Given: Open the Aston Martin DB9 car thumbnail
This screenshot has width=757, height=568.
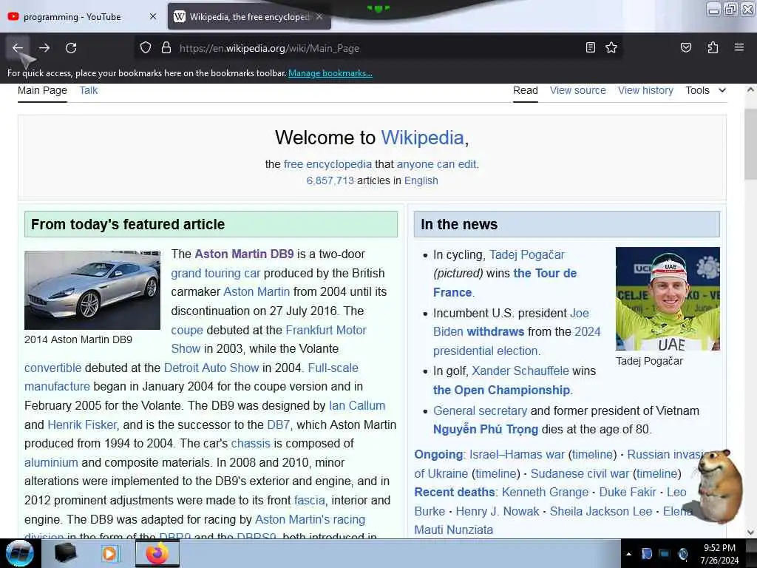Looking at the screenshot, I should tap(92, 290).
